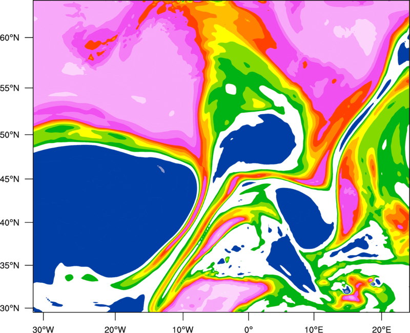Click the 45°N latitude label

10,179
